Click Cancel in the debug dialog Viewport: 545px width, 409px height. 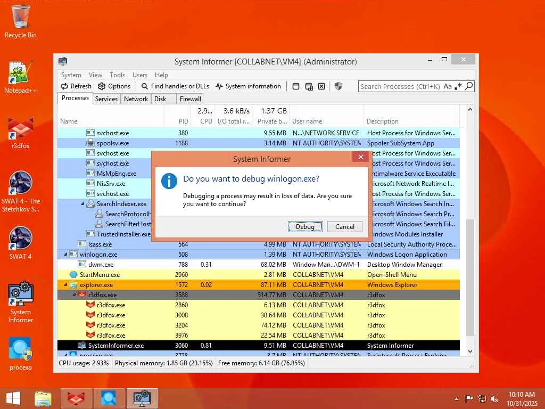tap(345, 227)
